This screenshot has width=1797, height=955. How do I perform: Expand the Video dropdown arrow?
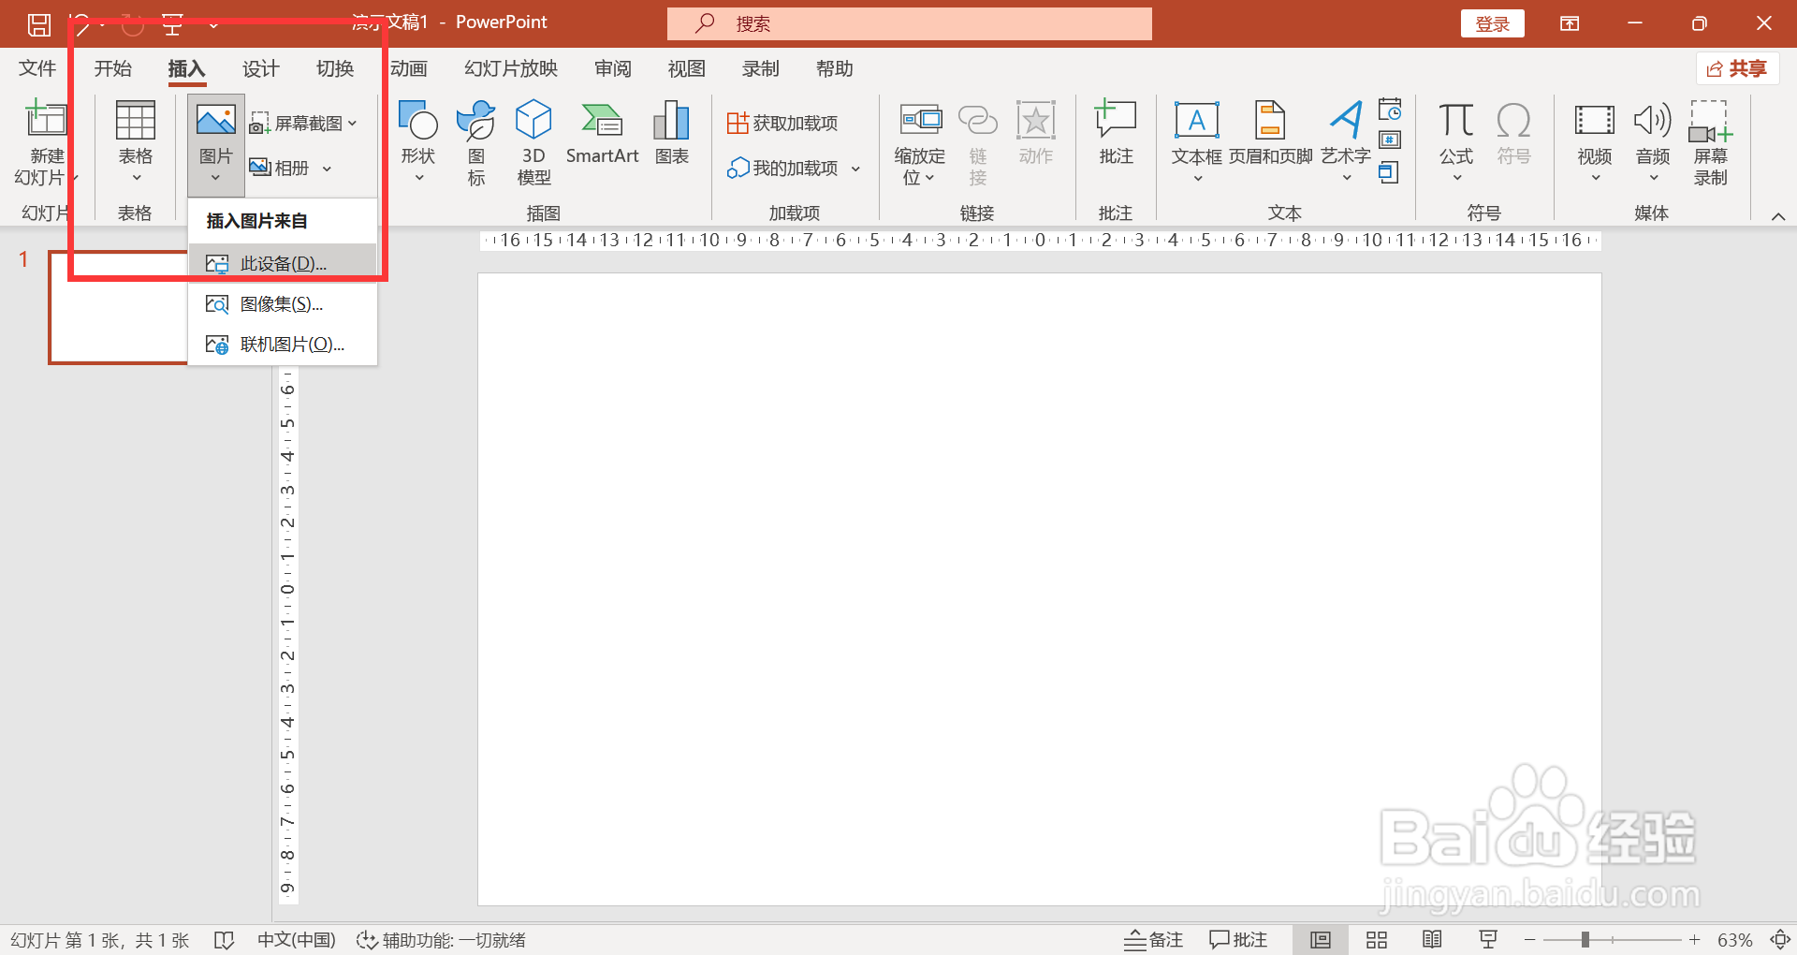(x=1595, y=178)
